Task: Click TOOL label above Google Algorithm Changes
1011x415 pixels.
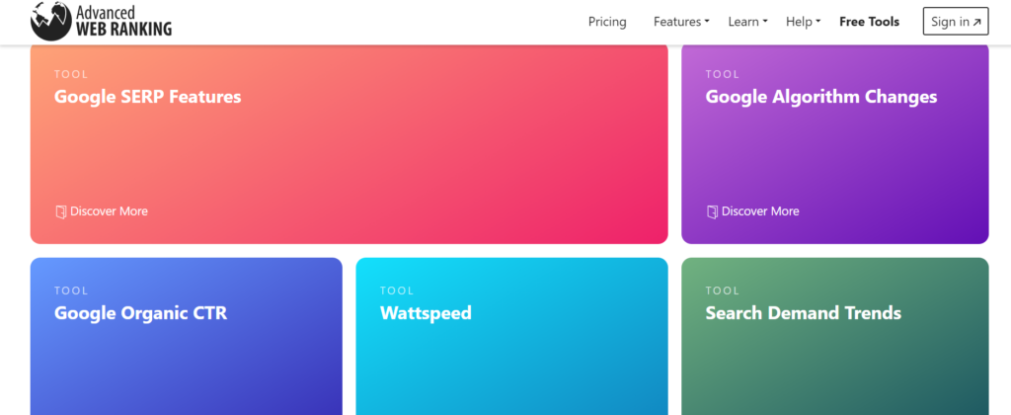Action: coord(722,74)
